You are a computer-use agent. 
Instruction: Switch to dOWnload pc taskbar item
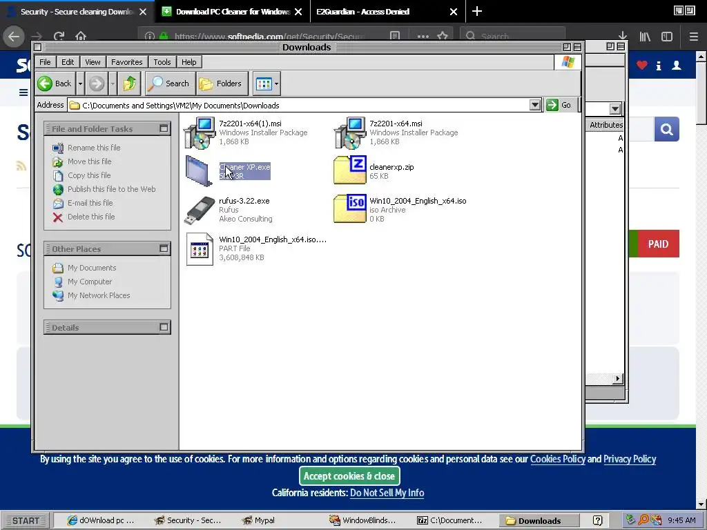tap(101, 520)
